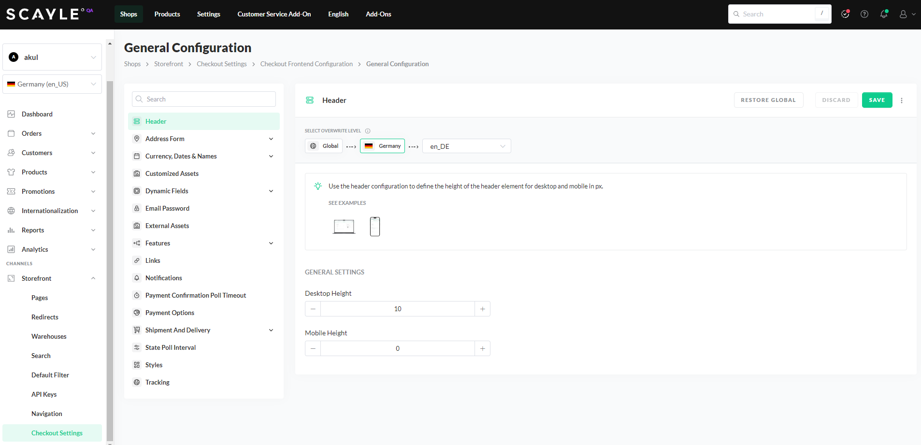Open the Germany (en_US) shop dropdown
This screenshot has width=921, height=445.
(52, 84)
